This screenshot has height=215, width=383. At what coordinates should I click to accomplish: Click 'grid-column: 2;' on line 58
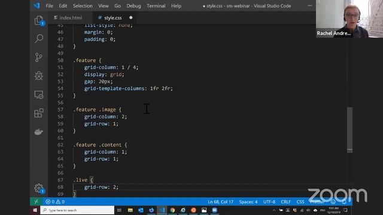106,117
